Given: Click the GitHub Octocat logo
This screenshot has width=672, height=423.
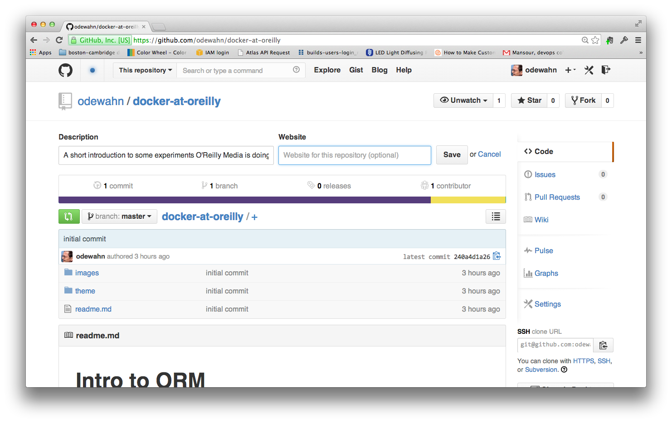Looking at the screenshot, I should 65,70.
